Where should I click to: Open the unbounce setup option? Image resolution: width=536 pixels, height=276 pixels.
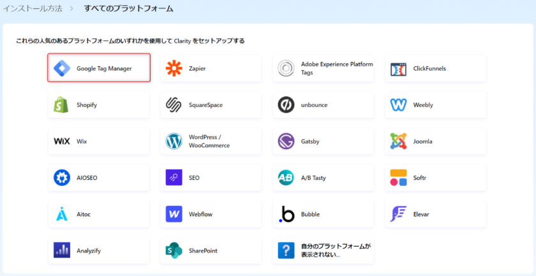(x=323, y=105)
